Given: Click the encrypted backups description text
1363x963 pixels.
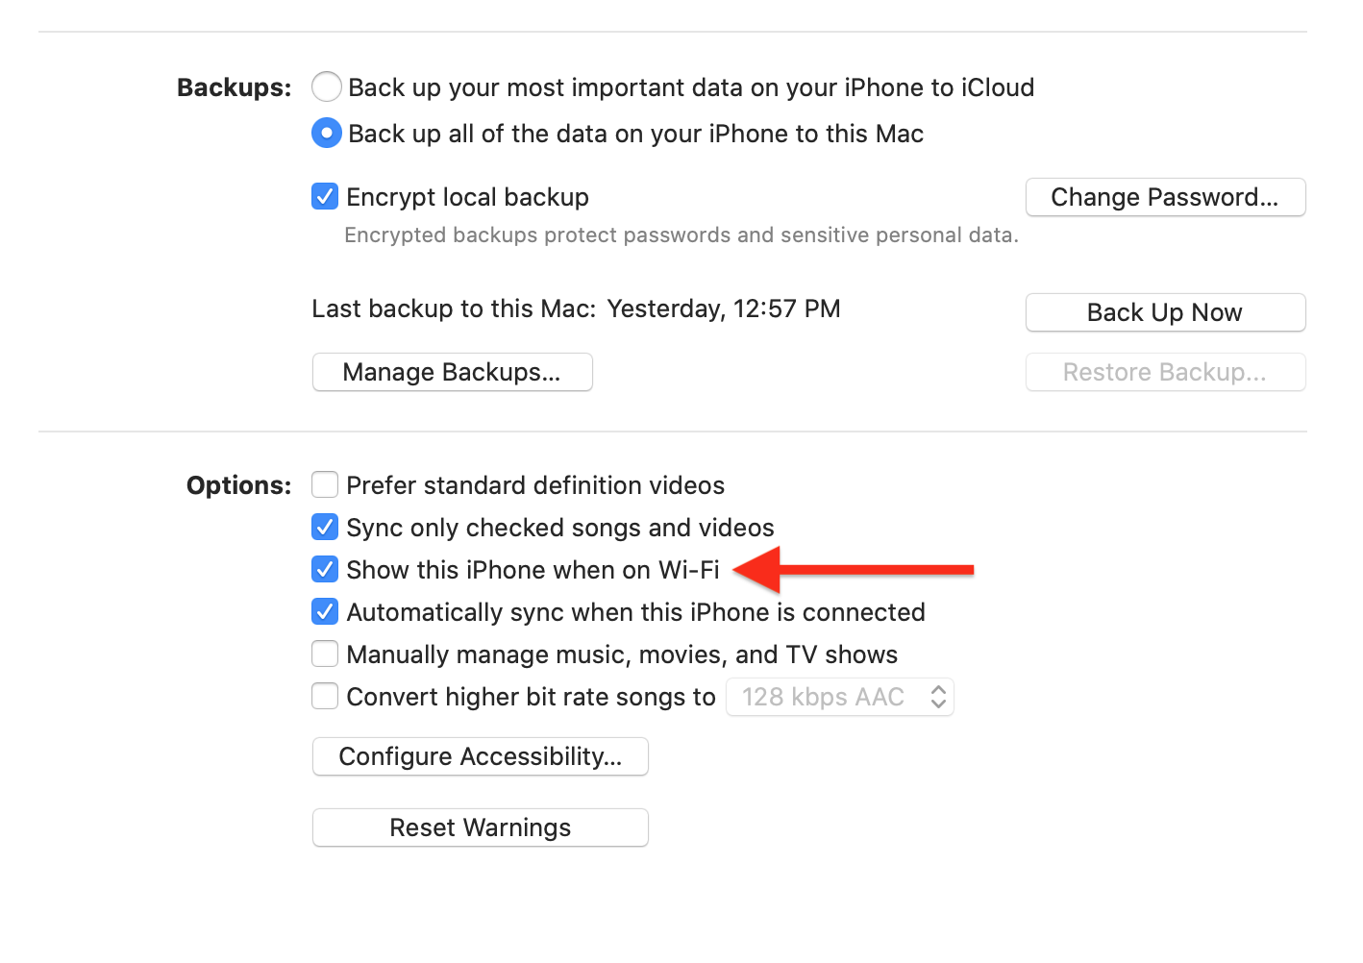Looking at the screenshot, I should [681, 235].
